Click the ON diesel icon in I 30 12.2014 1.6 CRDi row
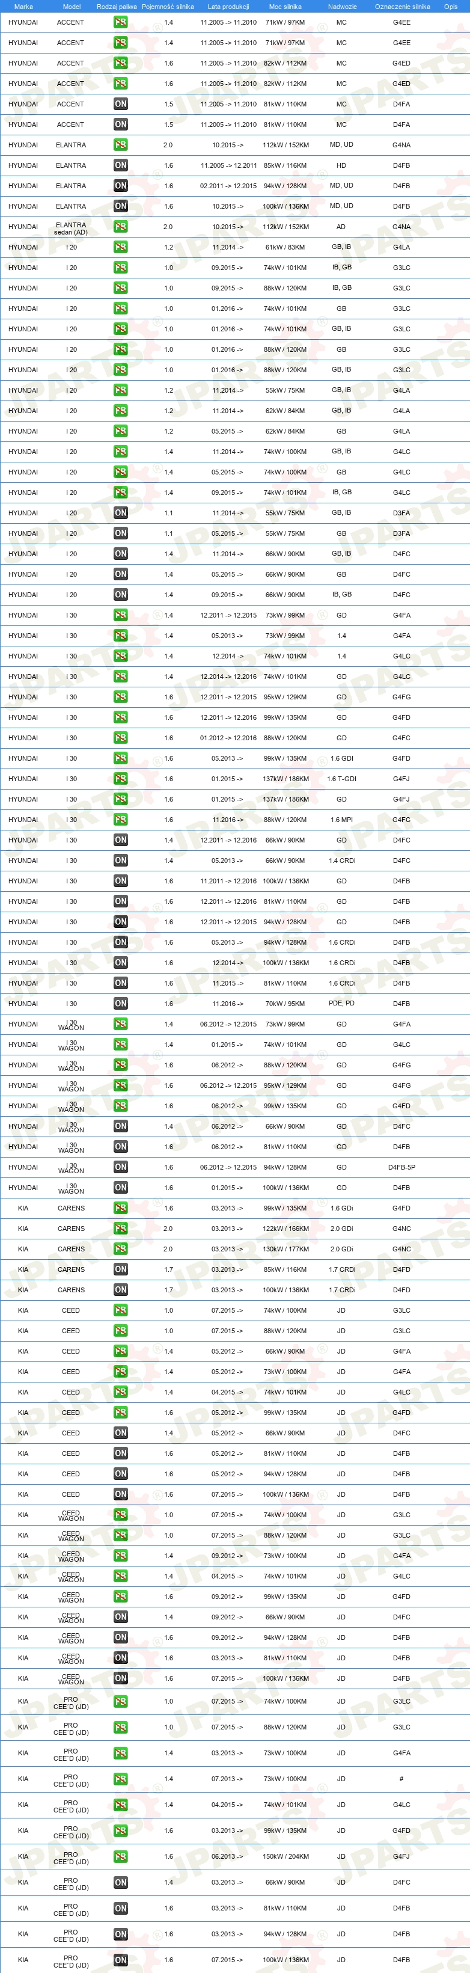This screenshot has width=470, height=1973. tap(120, 963)
